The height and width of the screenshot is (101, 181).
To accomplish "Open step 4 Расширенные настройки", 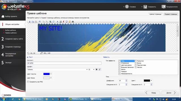I will click(x=13, y=55).
